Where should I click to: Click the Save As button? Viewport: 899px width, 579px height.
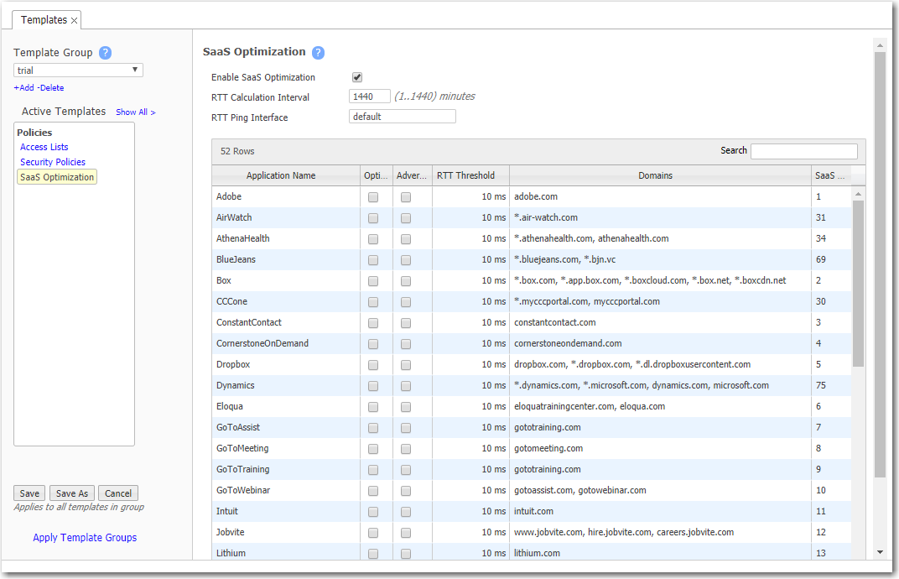click(71, 493)
